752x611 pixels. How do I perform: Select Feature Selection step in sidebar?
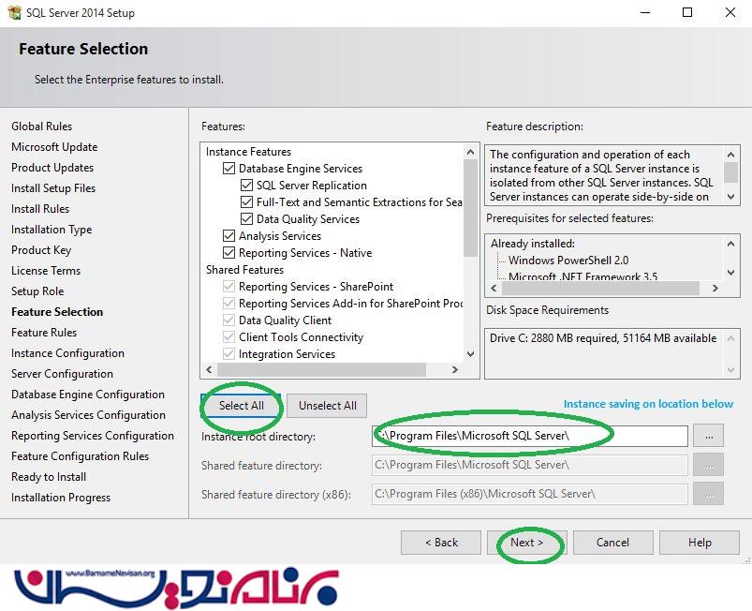point(57,312)
